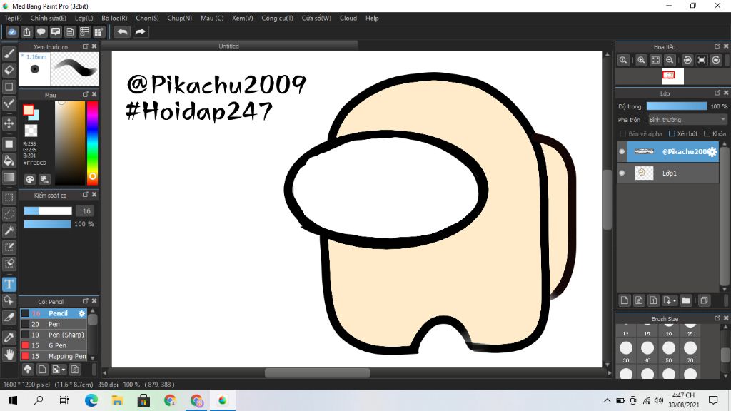Select the Lasso selection tool
731x411 pixels.
[x=9, y=214]
